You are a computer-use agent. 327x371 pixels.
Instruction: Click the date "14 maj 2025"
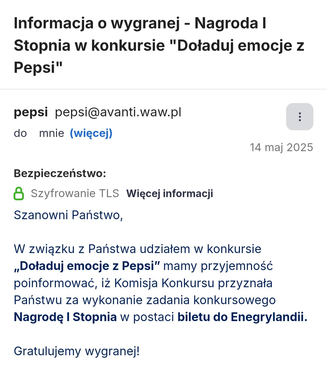281,147
